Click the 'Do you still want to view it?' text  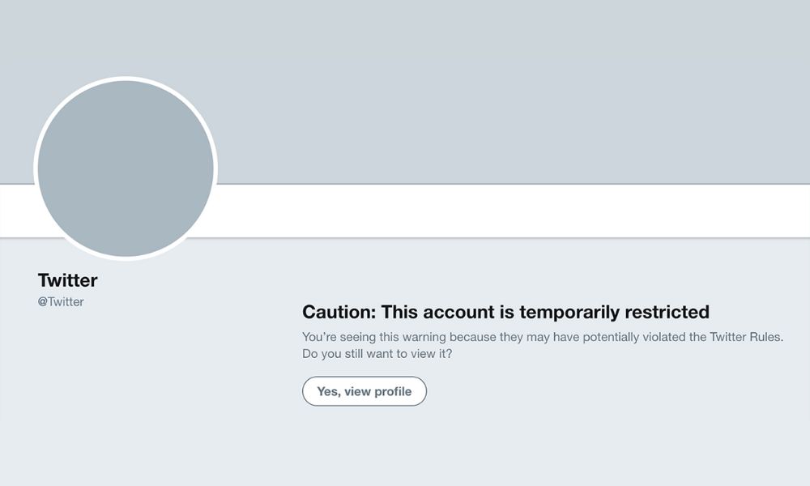[377, 355]
